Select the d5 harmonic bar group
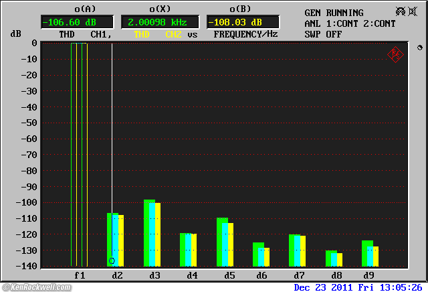 pyautogui.click(x=227, y=242)
